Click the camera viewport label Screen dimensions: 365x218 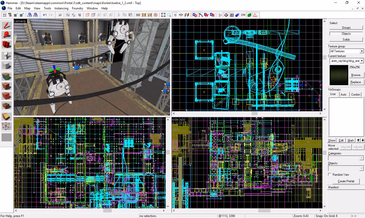[x=20, y=21]
